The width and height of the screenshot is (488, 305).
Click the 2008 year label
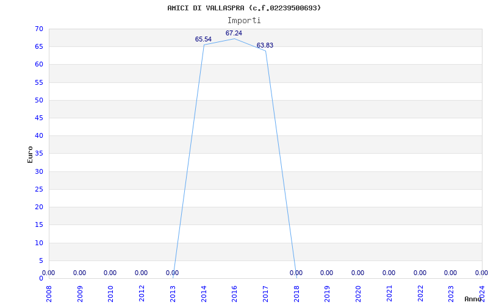(49, 293)
